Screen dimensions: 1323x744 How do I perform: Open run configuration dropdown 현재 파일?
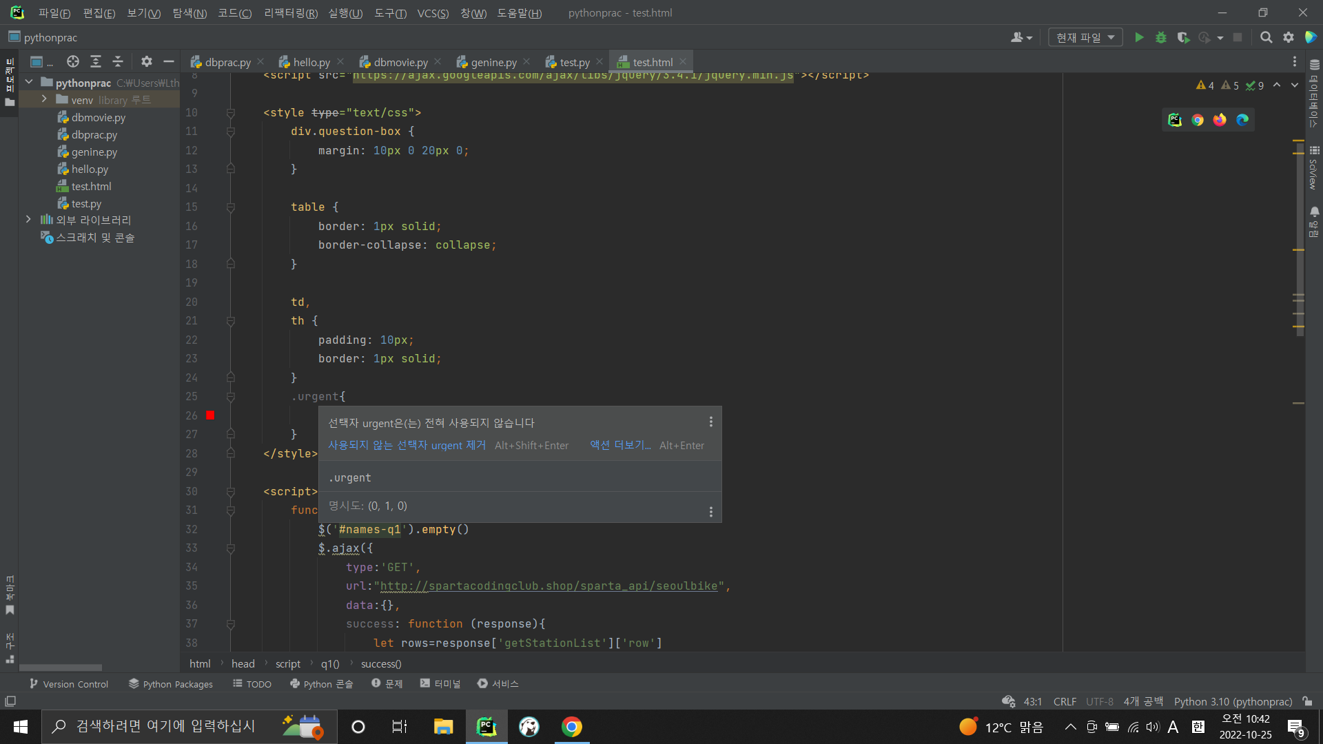pos(1085,37)
